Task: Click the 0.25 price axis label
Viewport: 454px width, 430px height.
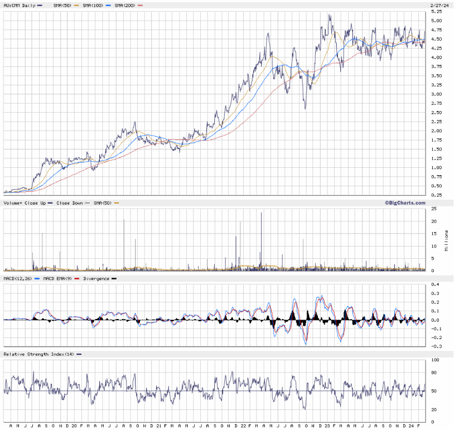Action: pos(437,195)
